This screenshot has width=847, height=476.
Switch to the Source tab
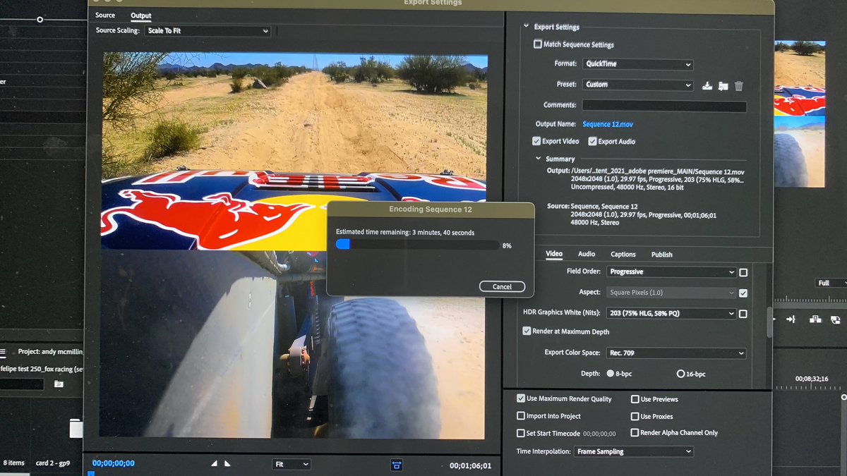(x=105, y=16)
